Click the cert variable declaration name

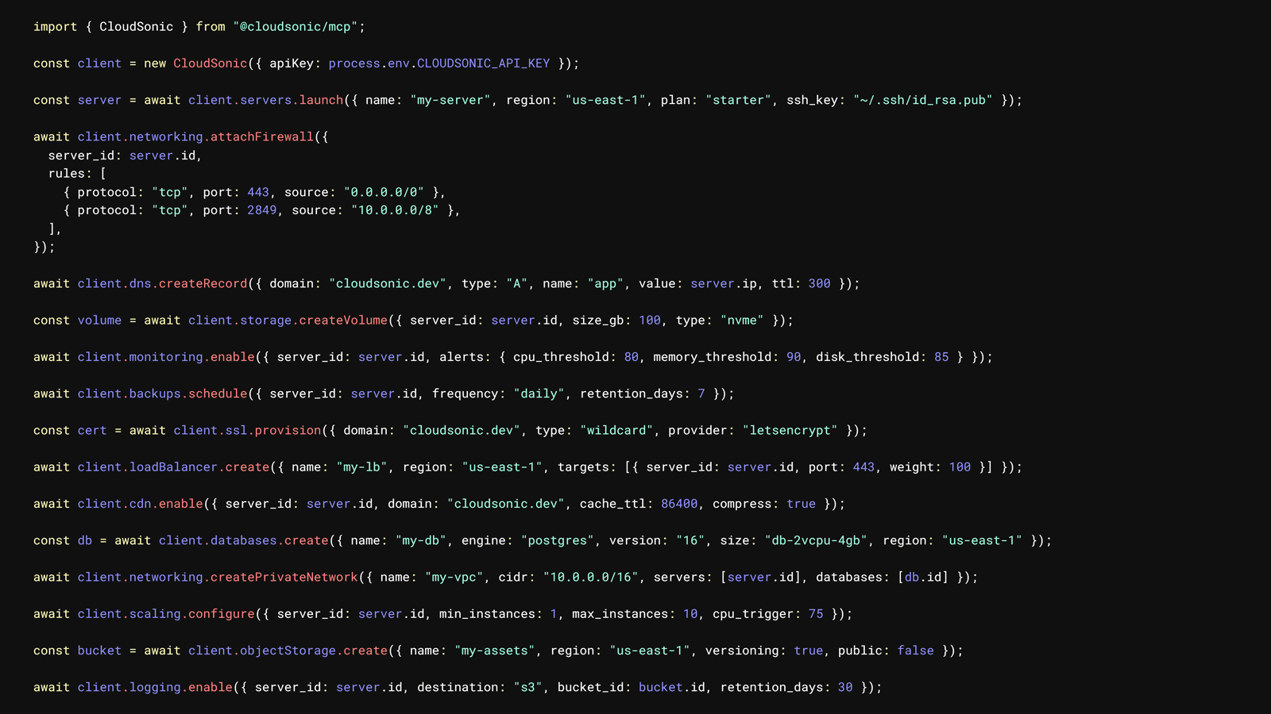tap(92, 431)
